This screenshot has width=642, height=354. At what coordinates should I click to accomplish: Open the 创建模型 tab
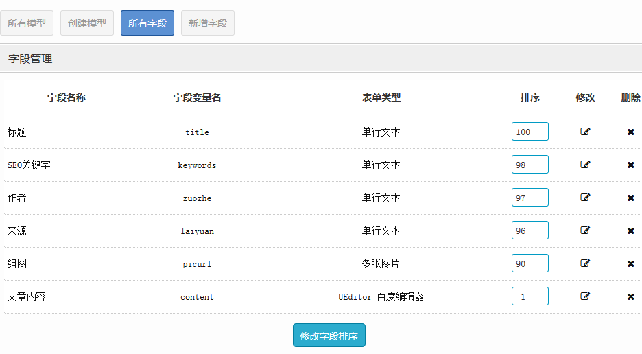[x=87, y=23]
